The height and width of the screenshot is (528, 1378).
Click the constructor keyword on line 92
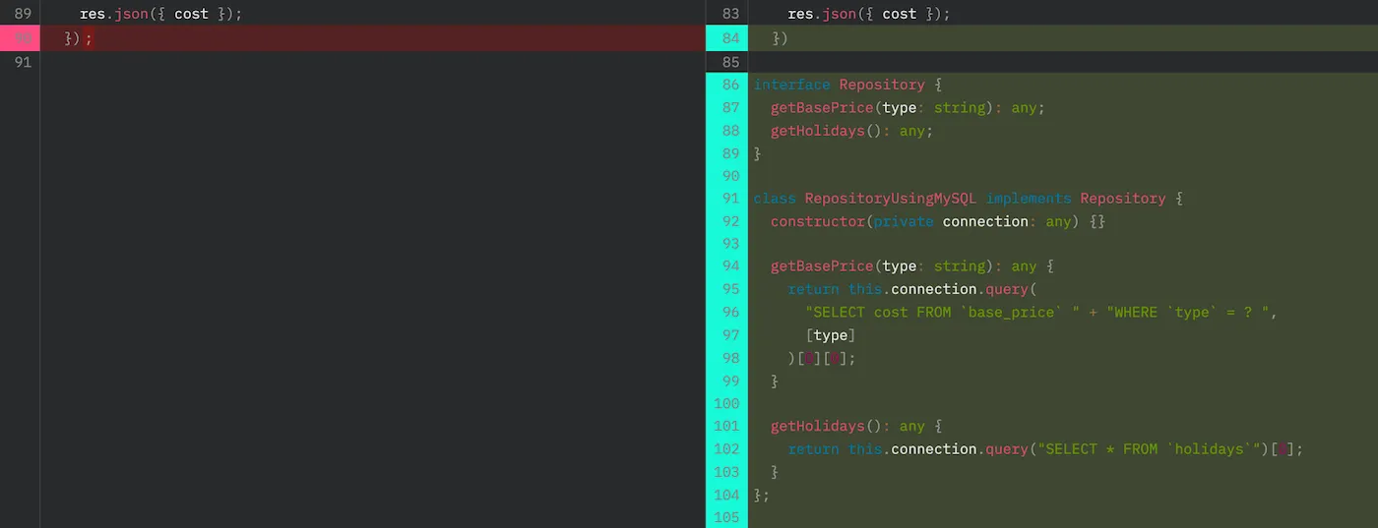click(817, 221)
